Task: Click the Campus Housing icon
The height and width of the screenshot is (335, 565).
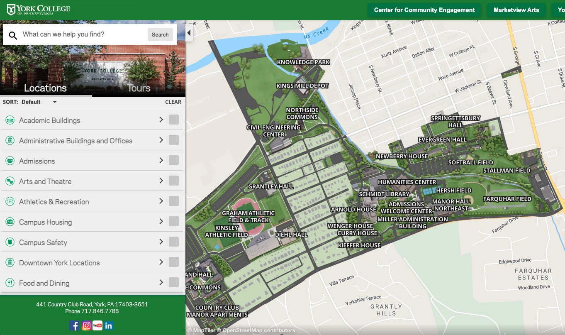Action: point(10,222)
